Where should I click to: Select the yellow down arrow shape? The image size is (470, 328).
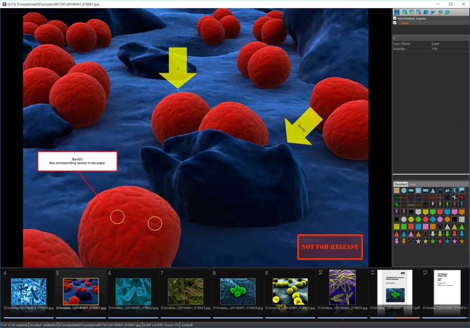click(x=440, y=234)
